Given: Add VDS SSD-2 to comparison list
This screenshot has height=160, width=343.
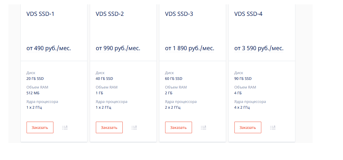Looking at the screenshot, I should pyautogui.click(x=134, y=127).
